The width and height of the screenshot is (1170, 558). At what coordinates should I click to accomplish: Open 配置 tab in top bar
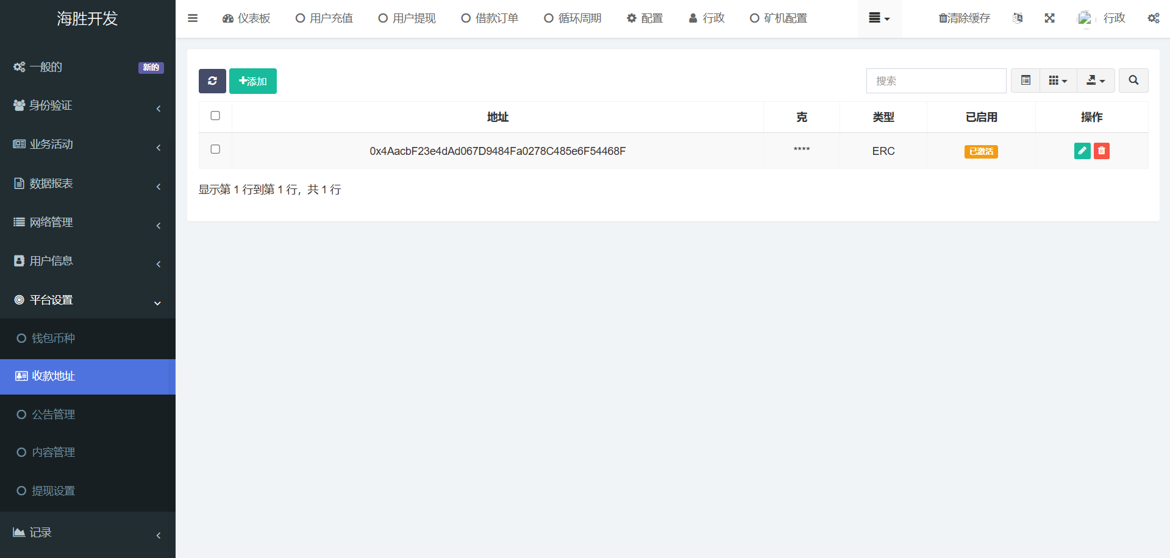click(x=645, y=18)
